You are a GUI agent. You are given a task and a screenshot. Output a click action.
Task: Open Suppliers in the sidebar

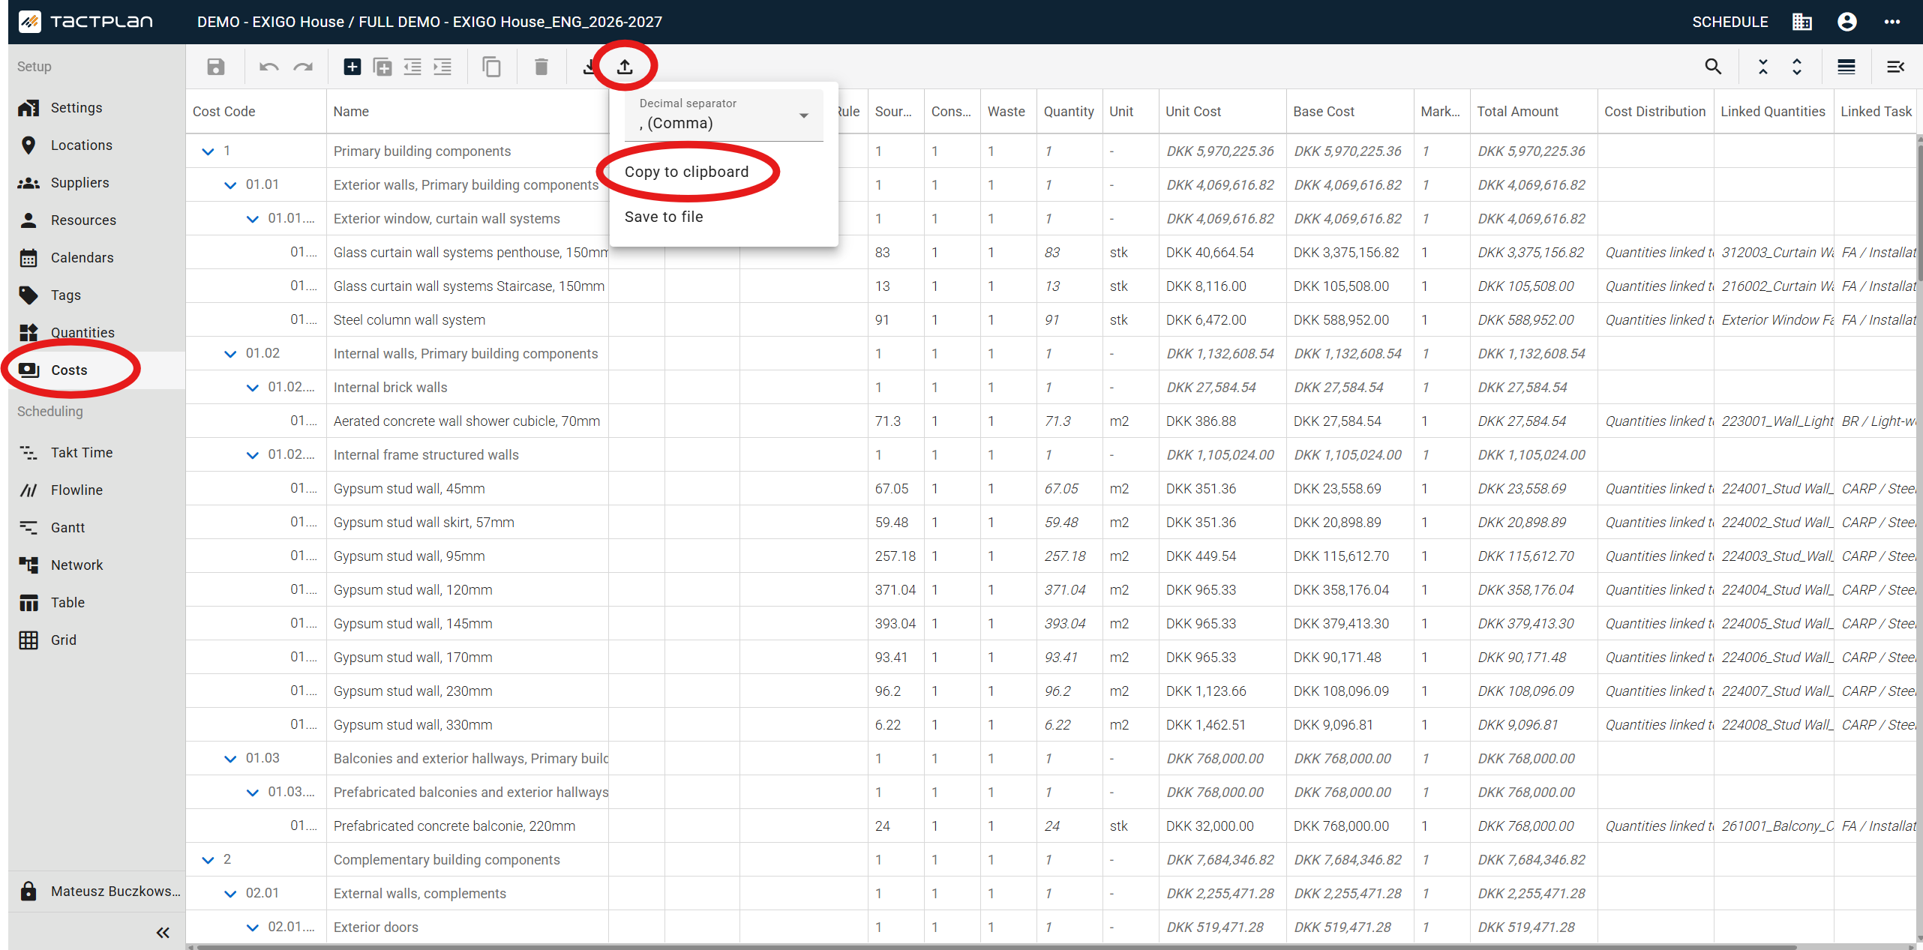coord(97,183)
